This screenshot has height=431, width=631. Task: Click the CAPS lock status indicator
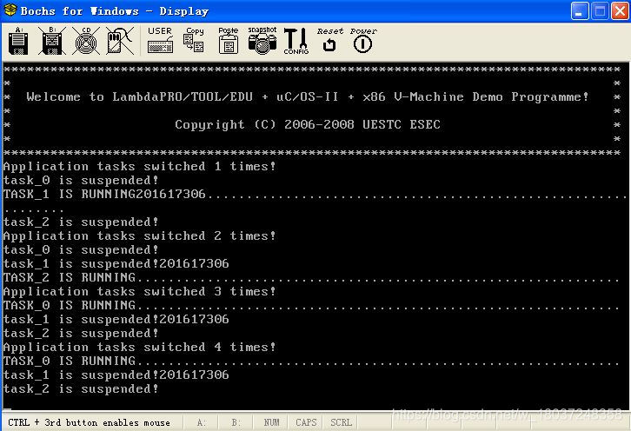(306, 422)
